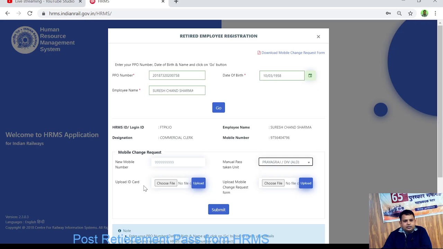Click the Note info icon
Viewport: 443px width, 249px height.
click(119, 231)
